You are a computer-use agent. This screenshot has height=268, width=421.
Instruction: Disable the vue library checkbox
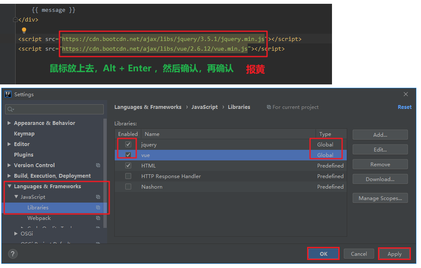(x=128, y=155)
